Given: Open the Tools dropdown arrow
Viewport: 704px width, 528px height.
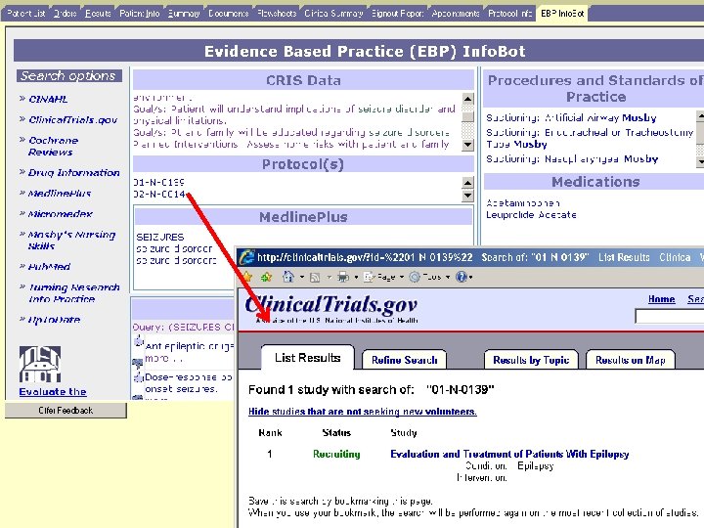Looking at the screenshot, I should (448, 277).
